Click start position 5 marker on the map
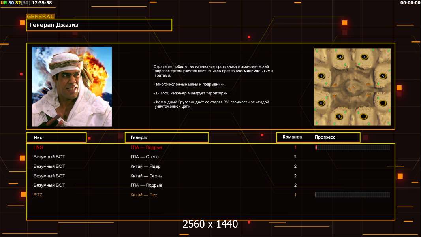 click(x=382, y=76)
